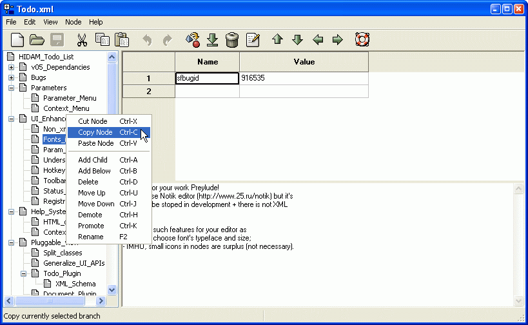The height and width of the screenshot is (325, 528).
Task: Select the Generalize_UI_APIs tree item
Action: coord(73,263)
